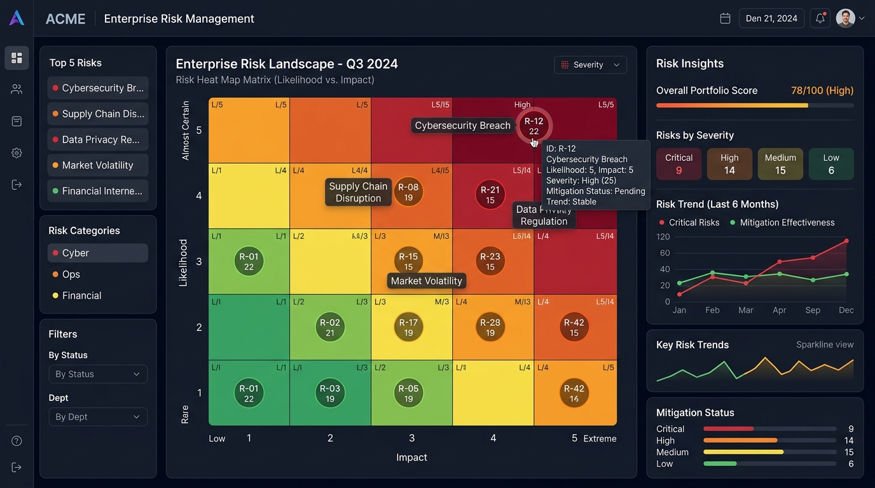Image resolution: width=875 pixels, height=488 pixels.
Task: Select Data Privacy Re... in Top 5 Risks
Action: pos(98,139)
